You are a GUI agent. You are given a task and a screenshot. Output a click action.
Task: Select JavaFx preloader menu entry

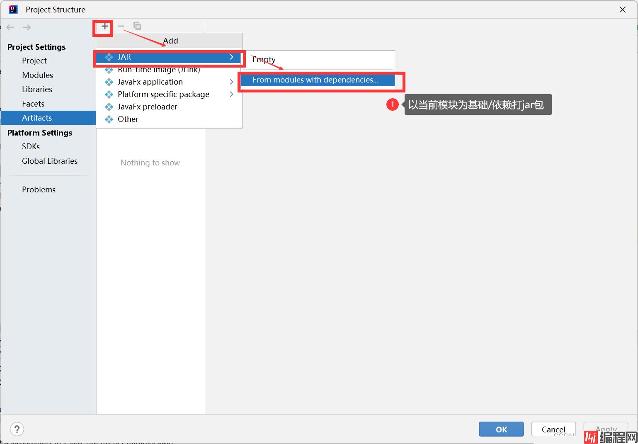point(169,107)
